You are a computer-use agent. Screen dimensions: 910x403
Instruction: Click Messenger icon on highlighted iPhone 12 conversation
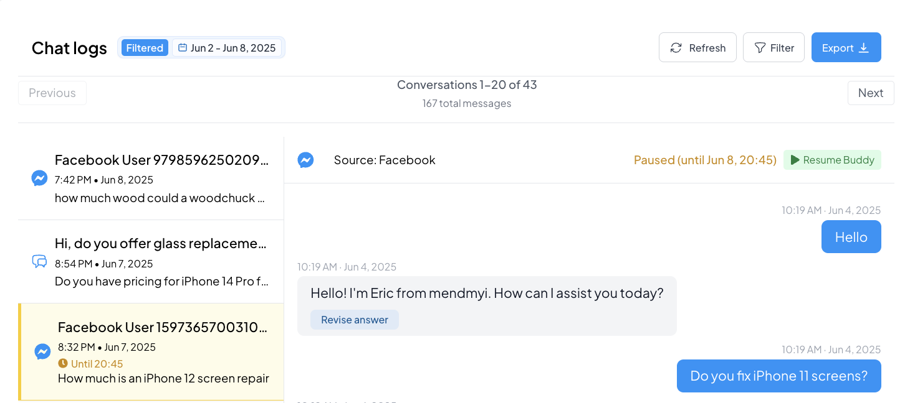tap(42, 351)
